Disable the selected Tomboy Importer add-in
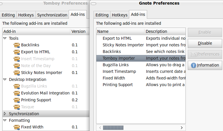This screenshot has height=131, width=223. pyautogui.click(x=205, y=43)
